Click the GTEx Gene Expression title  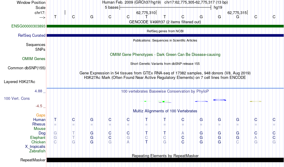(165, 73)
